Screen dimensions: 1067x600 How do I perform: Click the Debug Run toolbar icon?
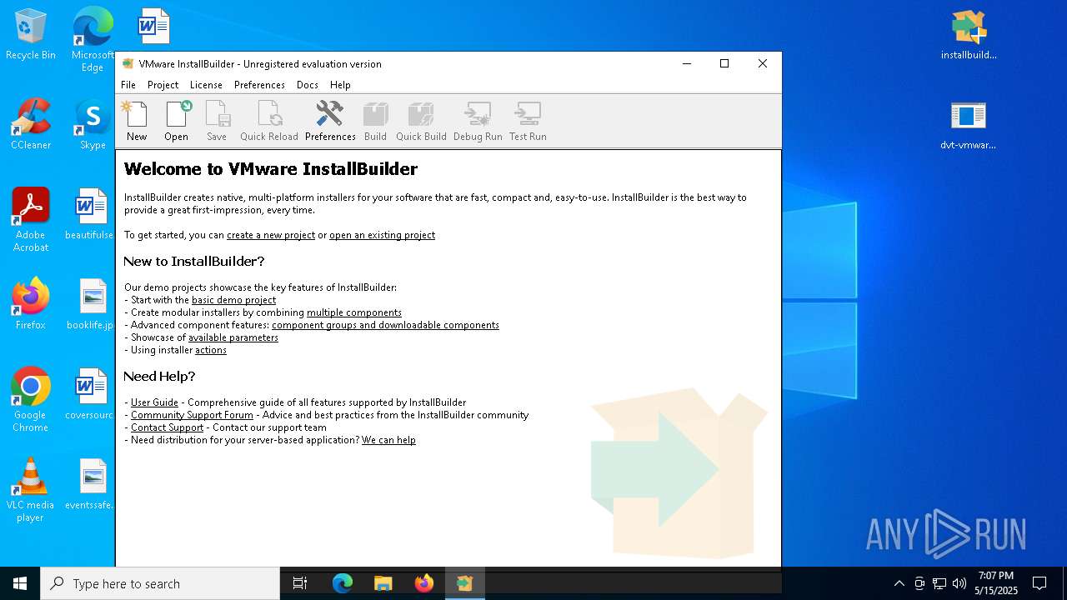pyautogui.click(x=478, y=122)
